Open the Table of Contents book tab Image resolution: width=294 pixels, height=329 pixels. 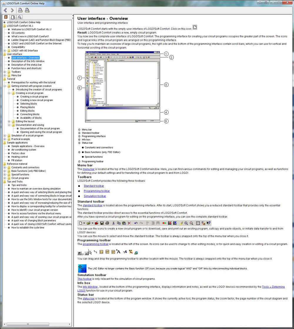(x=6, y=17)
